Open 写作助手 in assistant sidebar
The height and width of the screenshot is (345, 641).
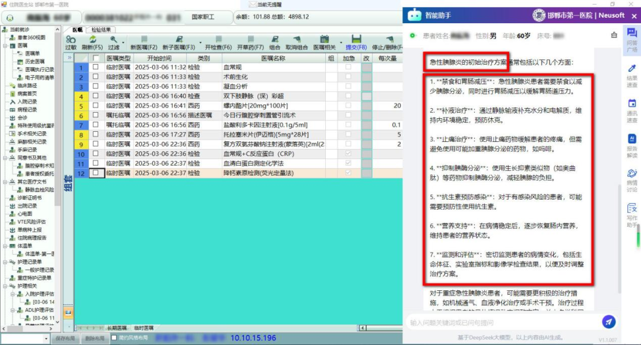(x=632, y=216)
